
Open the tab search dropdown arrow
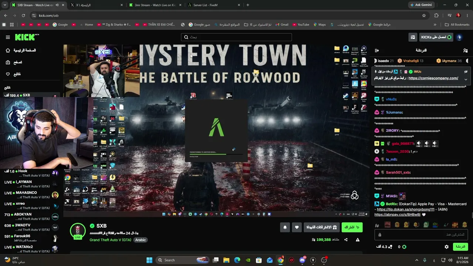pyautogui.click(x=5, y=5)
